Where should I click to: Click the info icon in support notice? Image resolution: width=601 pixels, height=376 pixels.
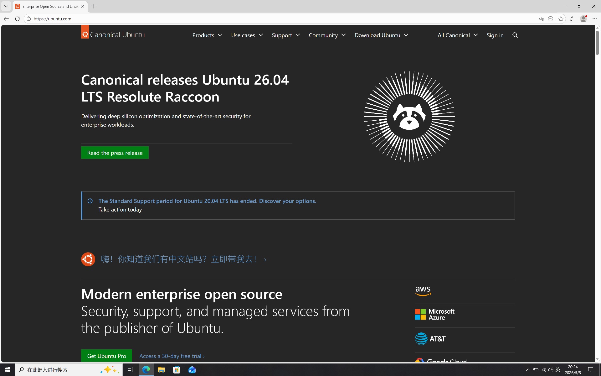[x=90, y=201]
